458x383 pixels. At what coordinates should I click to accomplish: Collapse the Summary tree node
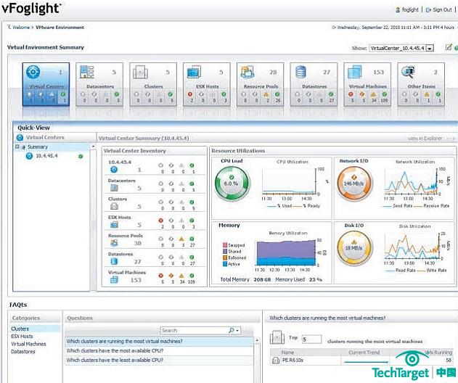[17, 147]
